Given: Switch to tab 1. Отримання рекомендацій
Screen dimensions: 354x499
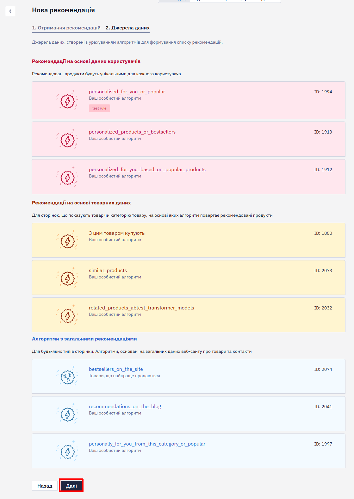Looking at the screenshot, I should coord(66,28).
